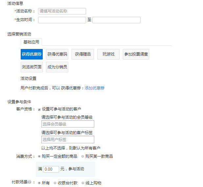Click the purchase amount 0.00 field
203x187 pixels.
click(x=51, y=169)
